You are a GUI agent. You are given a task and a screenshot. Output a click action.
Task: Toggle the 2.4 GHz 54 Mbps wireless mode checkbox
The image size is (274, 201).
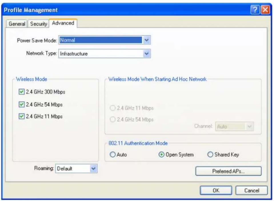click(21, 104)
